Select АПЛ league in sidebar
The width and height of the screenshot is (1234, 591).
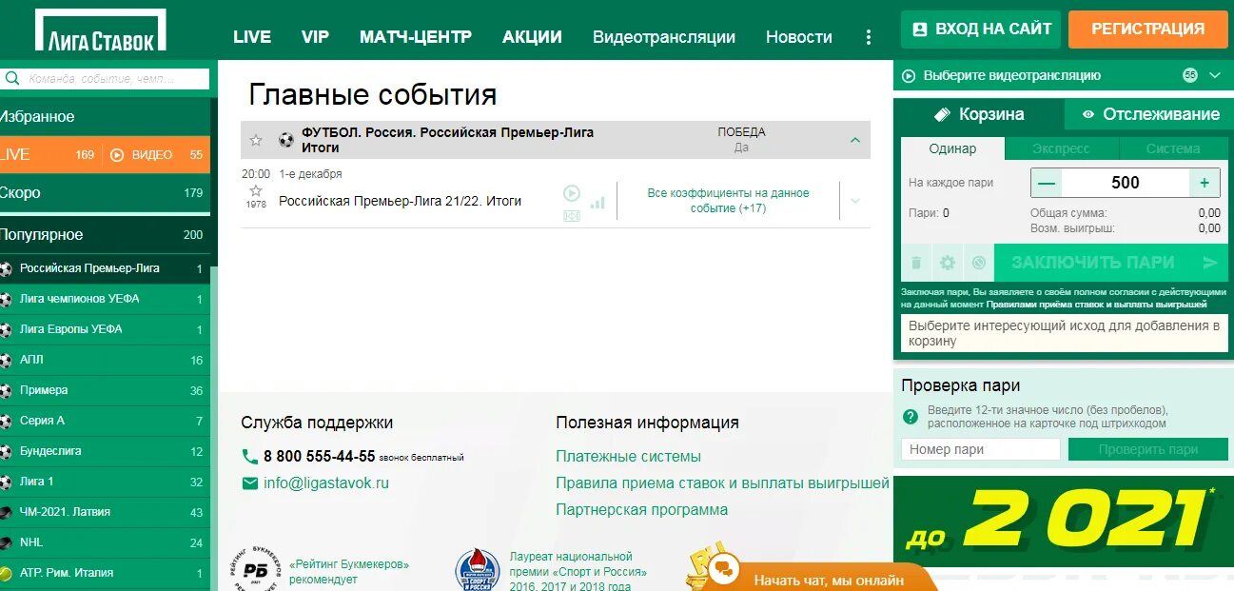coord(105,360)
